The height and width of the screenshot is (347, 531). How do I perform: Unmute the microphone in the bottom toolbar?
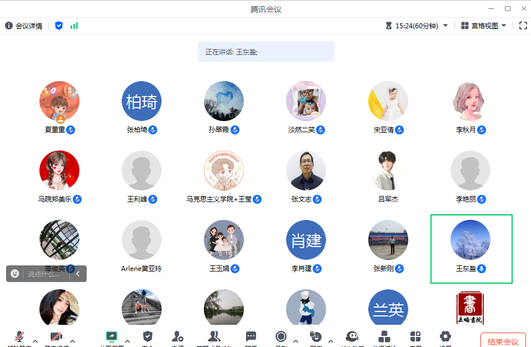click(19, 338)
